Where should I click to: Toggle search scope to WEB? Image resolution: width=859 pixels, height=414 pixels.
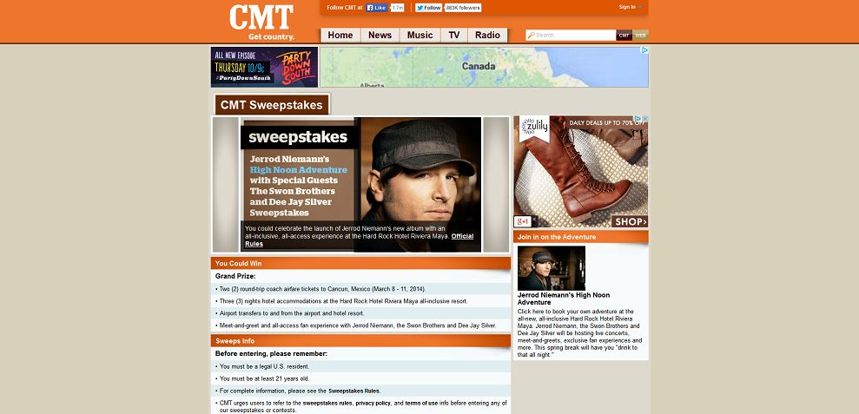[x=640, y=35]
